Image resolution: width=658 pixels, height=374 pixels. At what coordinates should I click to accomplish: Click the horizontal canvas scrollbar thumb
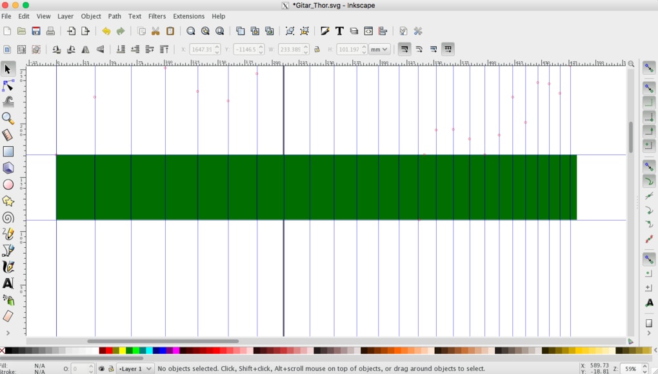click(x=163, y=341)
